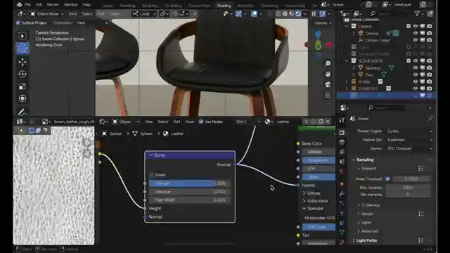Toggle the Surface Project checkbox
This screenshot has width=450, height=253.
(x=18, y=22)
